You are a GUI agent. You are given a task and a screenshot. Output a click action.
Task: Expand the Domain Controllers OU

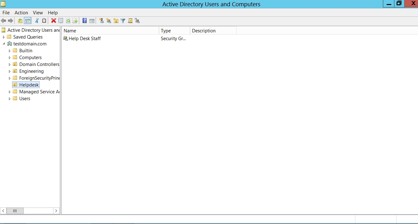10,64
